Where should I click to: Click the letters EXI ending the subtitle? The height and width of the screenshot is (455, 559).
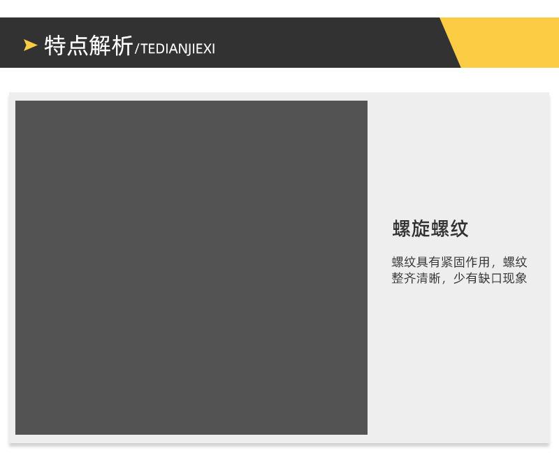(205, 48)
